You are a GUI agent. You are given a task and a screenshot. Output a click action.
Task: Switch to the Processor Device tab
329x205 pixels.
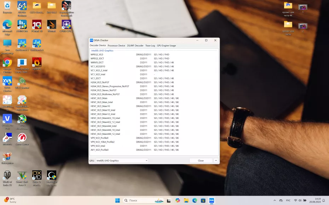pos(116,46)
